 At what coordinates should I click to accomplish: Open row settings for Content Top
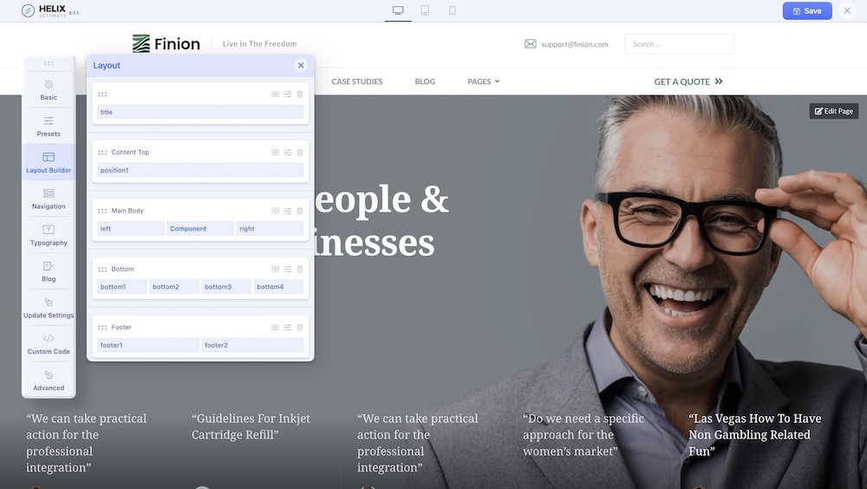288,153
